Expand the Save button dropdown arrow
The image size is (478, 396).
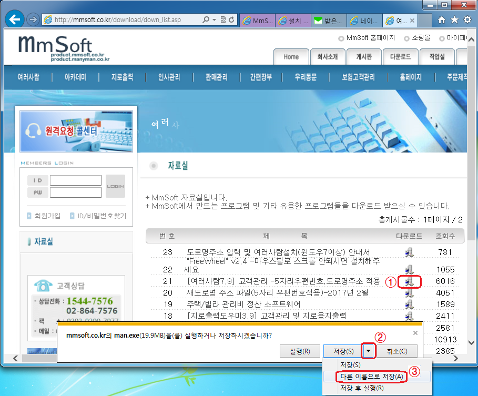click(369, 351)
